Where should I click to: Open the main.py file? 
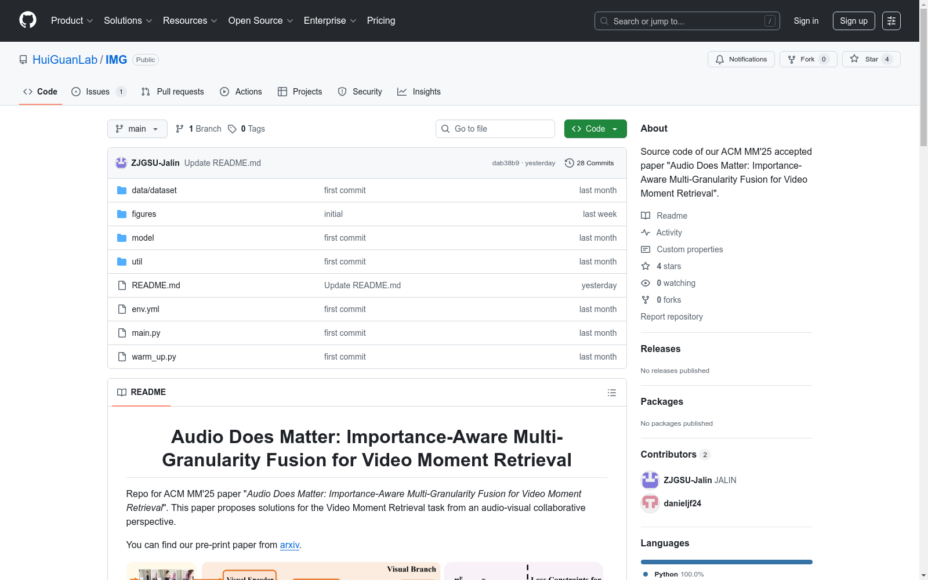146,333
